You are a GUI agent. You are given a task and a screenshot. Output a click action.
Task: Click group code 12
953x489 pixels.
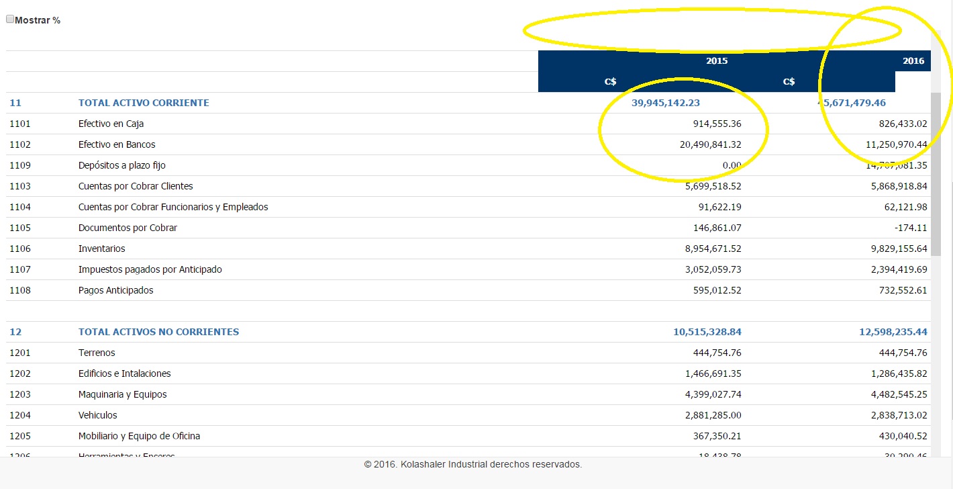pyautogui.click(x=15, y=332)
